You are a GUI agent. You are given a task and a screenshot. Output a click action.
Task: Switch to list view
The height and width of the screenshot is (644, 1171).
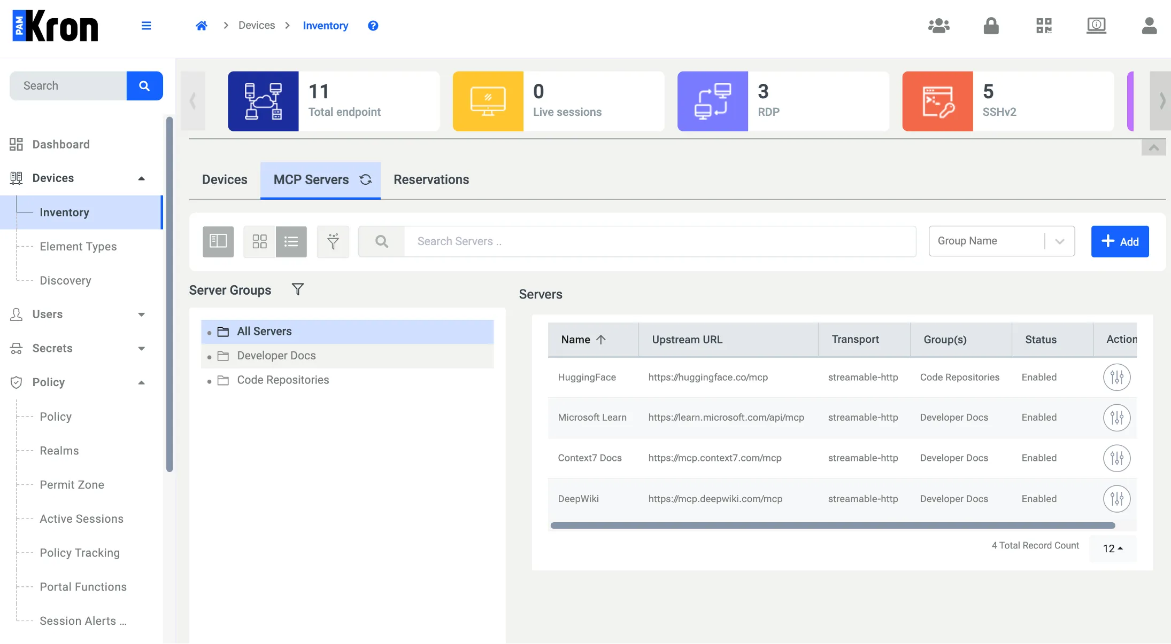pyautogui.click(x=291, y=241)
